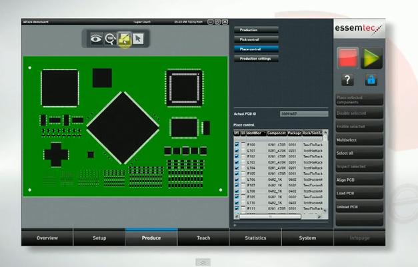418x267 pixels.
Task: Select the arrow pointer tool
Action: click(x=138, y=39)
